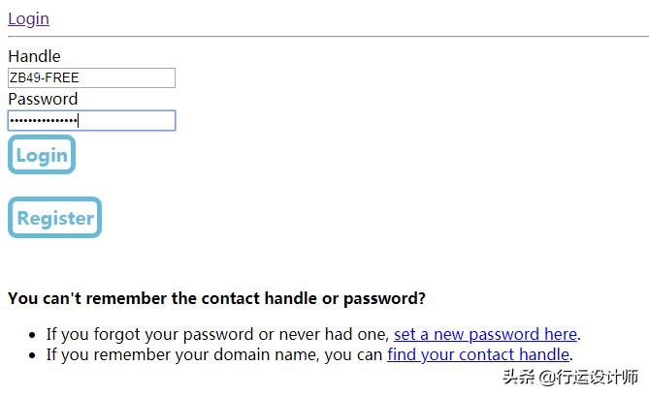Click the Password field label
Image resolution: width=649 pixels, height=396 pixels.
pos(43,99)
